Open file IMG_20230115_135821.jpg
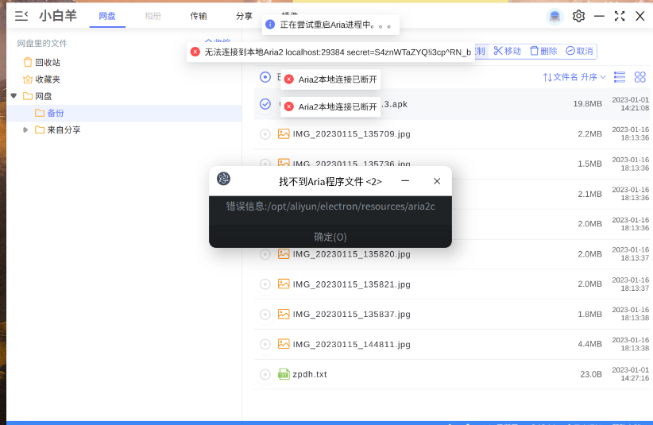This screenshot has width=653, height=425. click(351, 284)
